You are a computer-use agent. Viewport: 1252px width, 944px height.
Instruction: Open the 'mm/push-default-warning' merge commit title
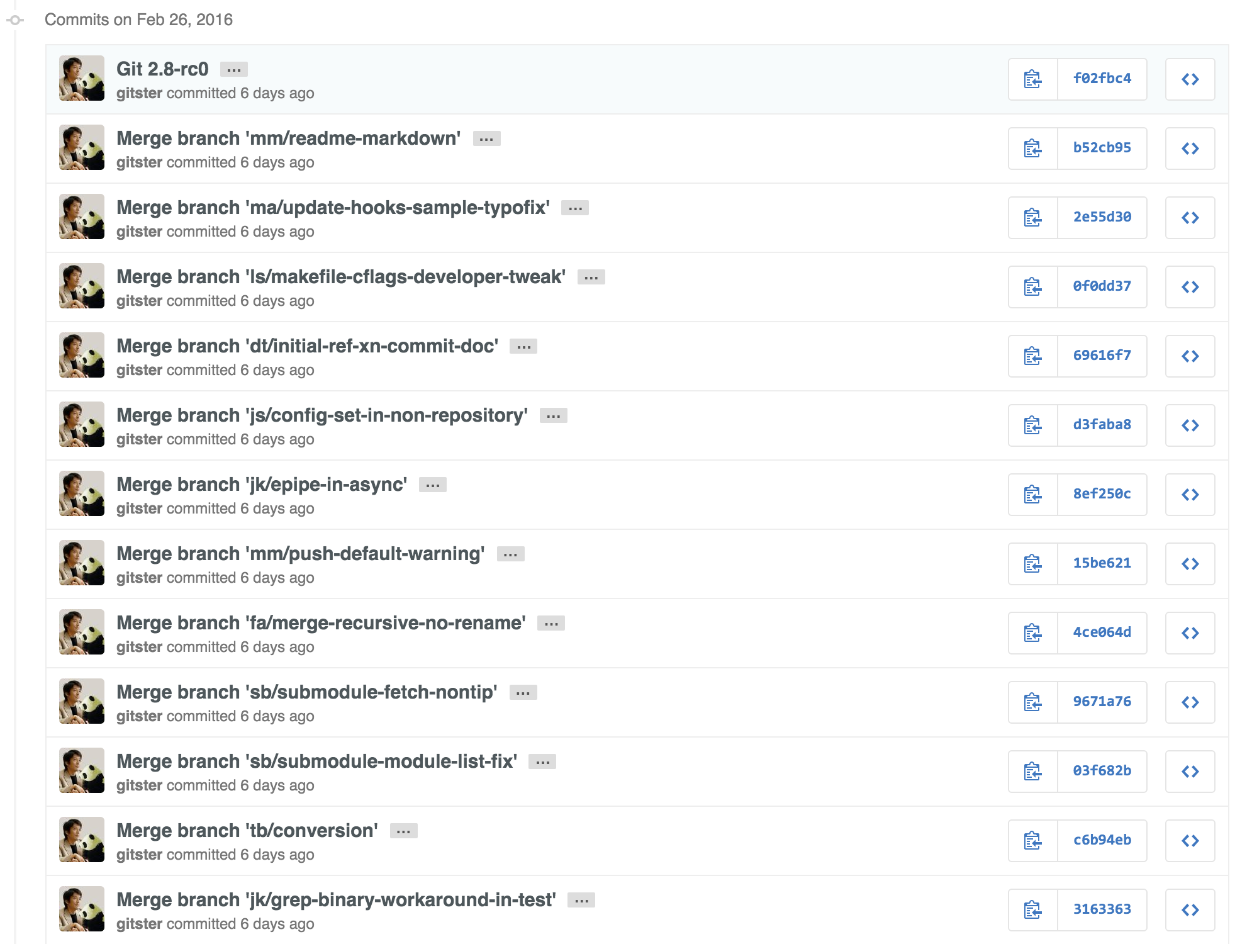[x=301, y=554]
